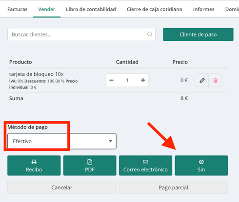Switch to the Facturas tab
This screenshot has height=202, width=239.
pos(18,9)
